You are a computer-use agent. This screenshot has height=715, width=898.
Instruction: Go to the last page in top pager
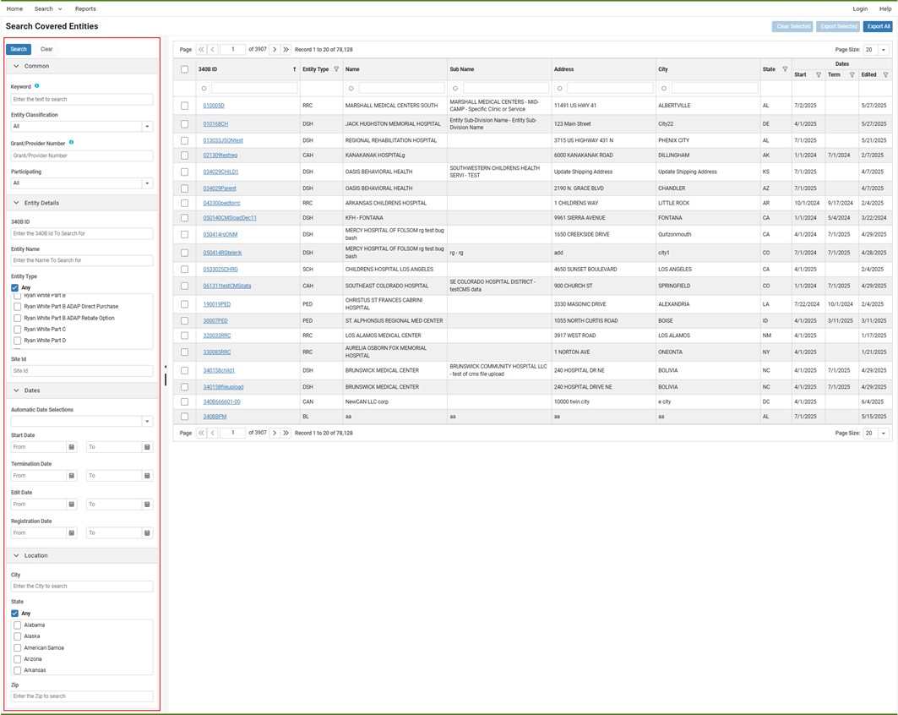click(x=286, y=50)
